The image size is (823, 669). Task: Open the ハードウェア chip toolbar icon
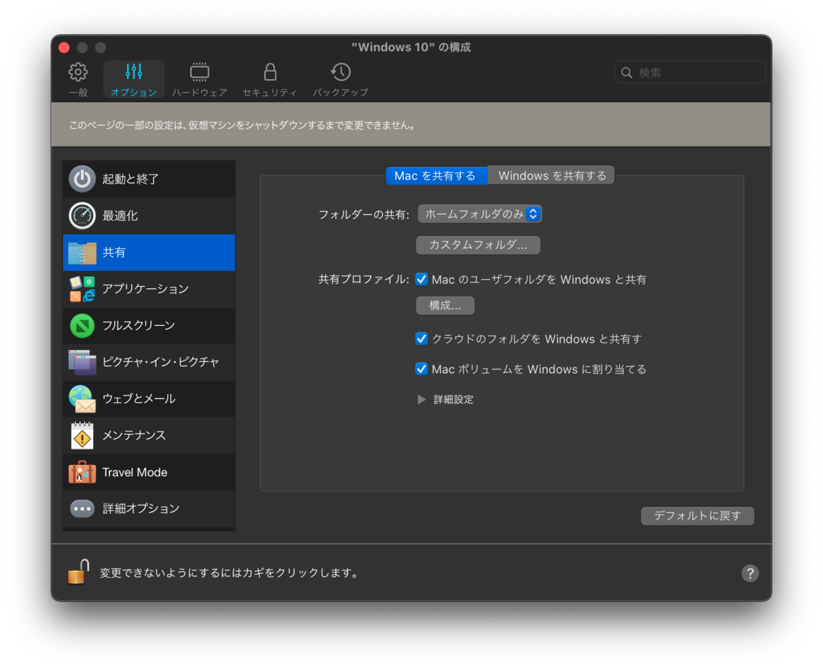tap(199, 72)
